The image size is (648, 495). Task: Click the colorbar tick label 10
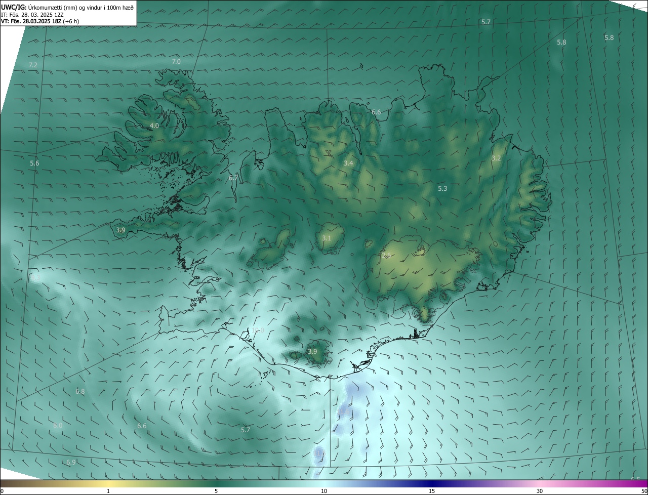324,491
